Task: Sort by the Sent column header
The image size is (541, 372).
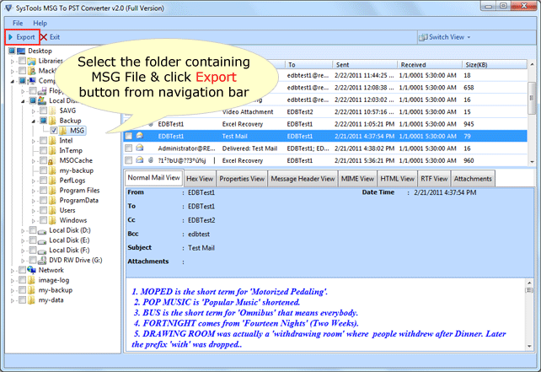Action: pyautogui.click(x=364, y=65)
